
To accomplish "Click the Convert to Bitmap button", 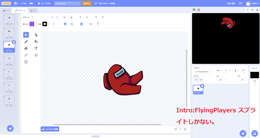I will click(50, 129).
